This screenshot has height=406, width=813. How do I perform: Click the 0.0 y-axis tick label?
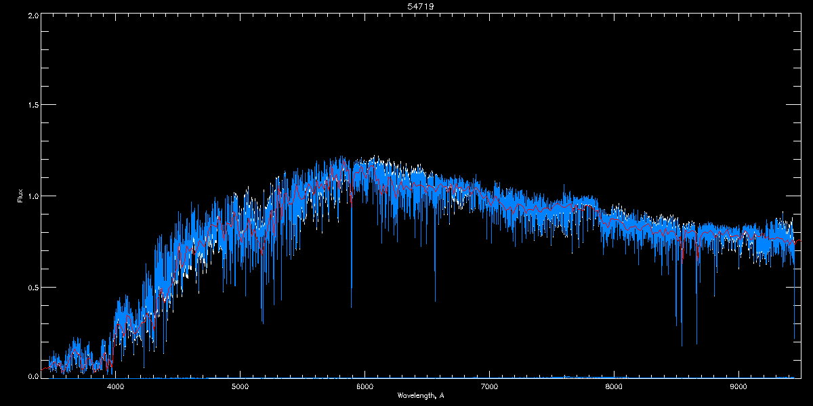tap(33, 376)
